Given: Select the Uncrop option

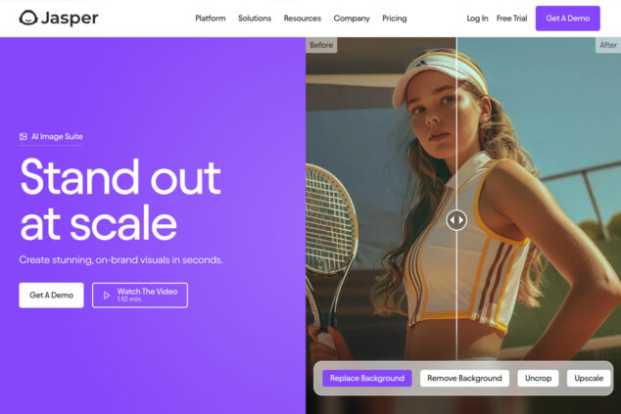Looking at the screenshot, I should point(538,379).
